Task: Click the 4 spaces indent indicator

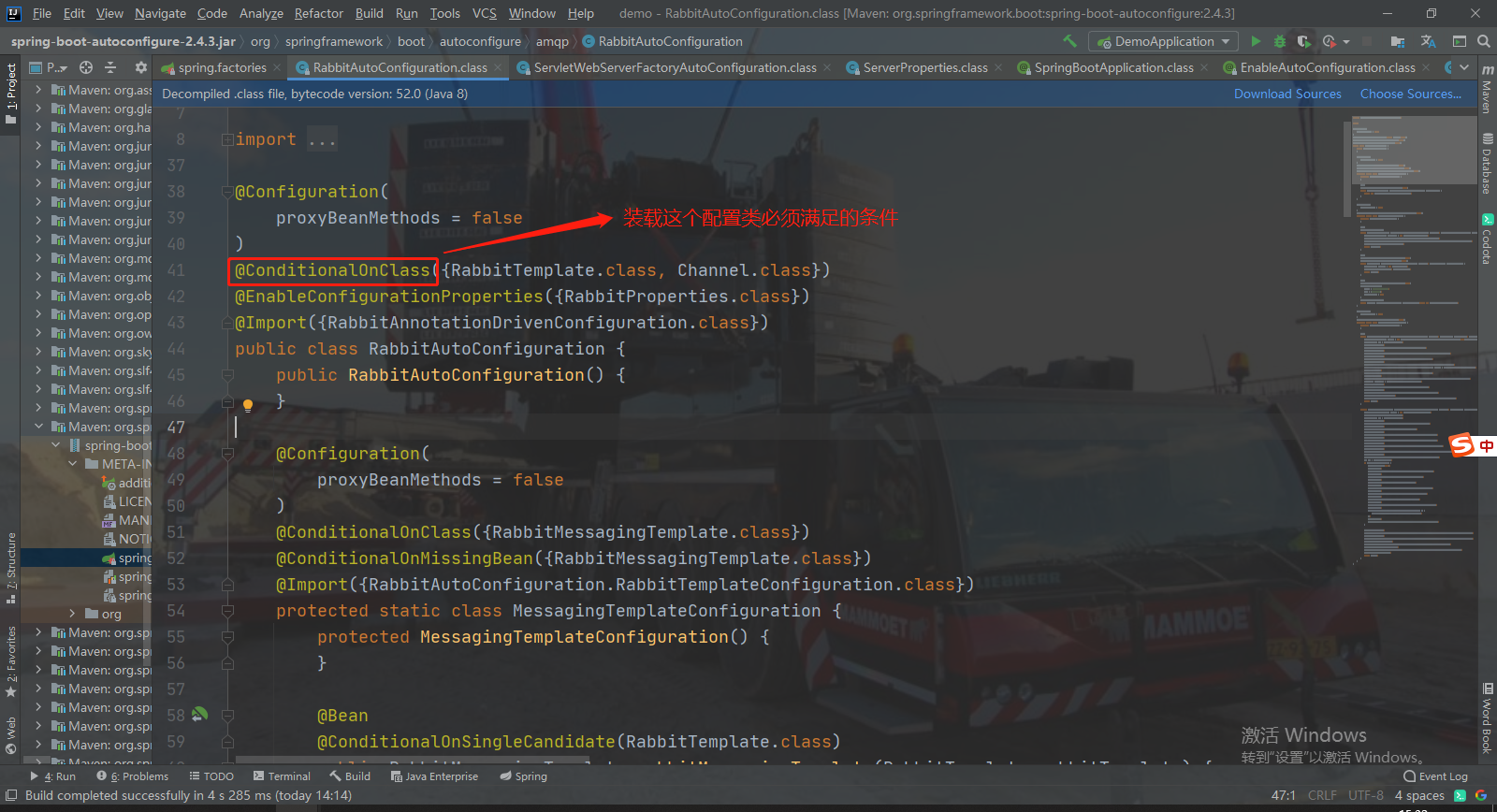Action: pos(1419,795)
